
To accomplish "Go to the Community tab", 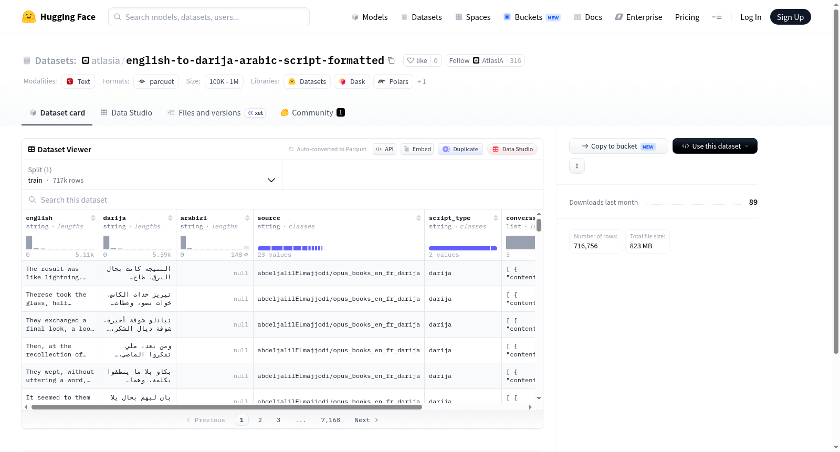I will coord(312,112).
